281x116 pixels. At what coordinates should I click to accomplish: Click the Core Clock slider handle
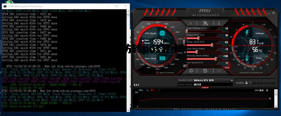point(197,52)
